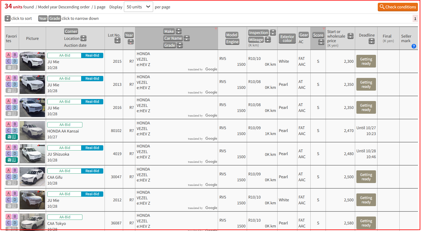The image size is (421, 231).
Task: Select Real-Bid tab for lot 2015
Action: (92, 55)
